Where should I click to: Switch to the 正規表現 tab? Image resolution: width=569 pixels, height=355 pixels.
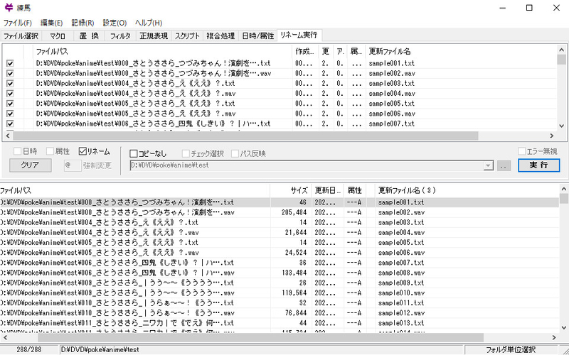coord(154,36)
